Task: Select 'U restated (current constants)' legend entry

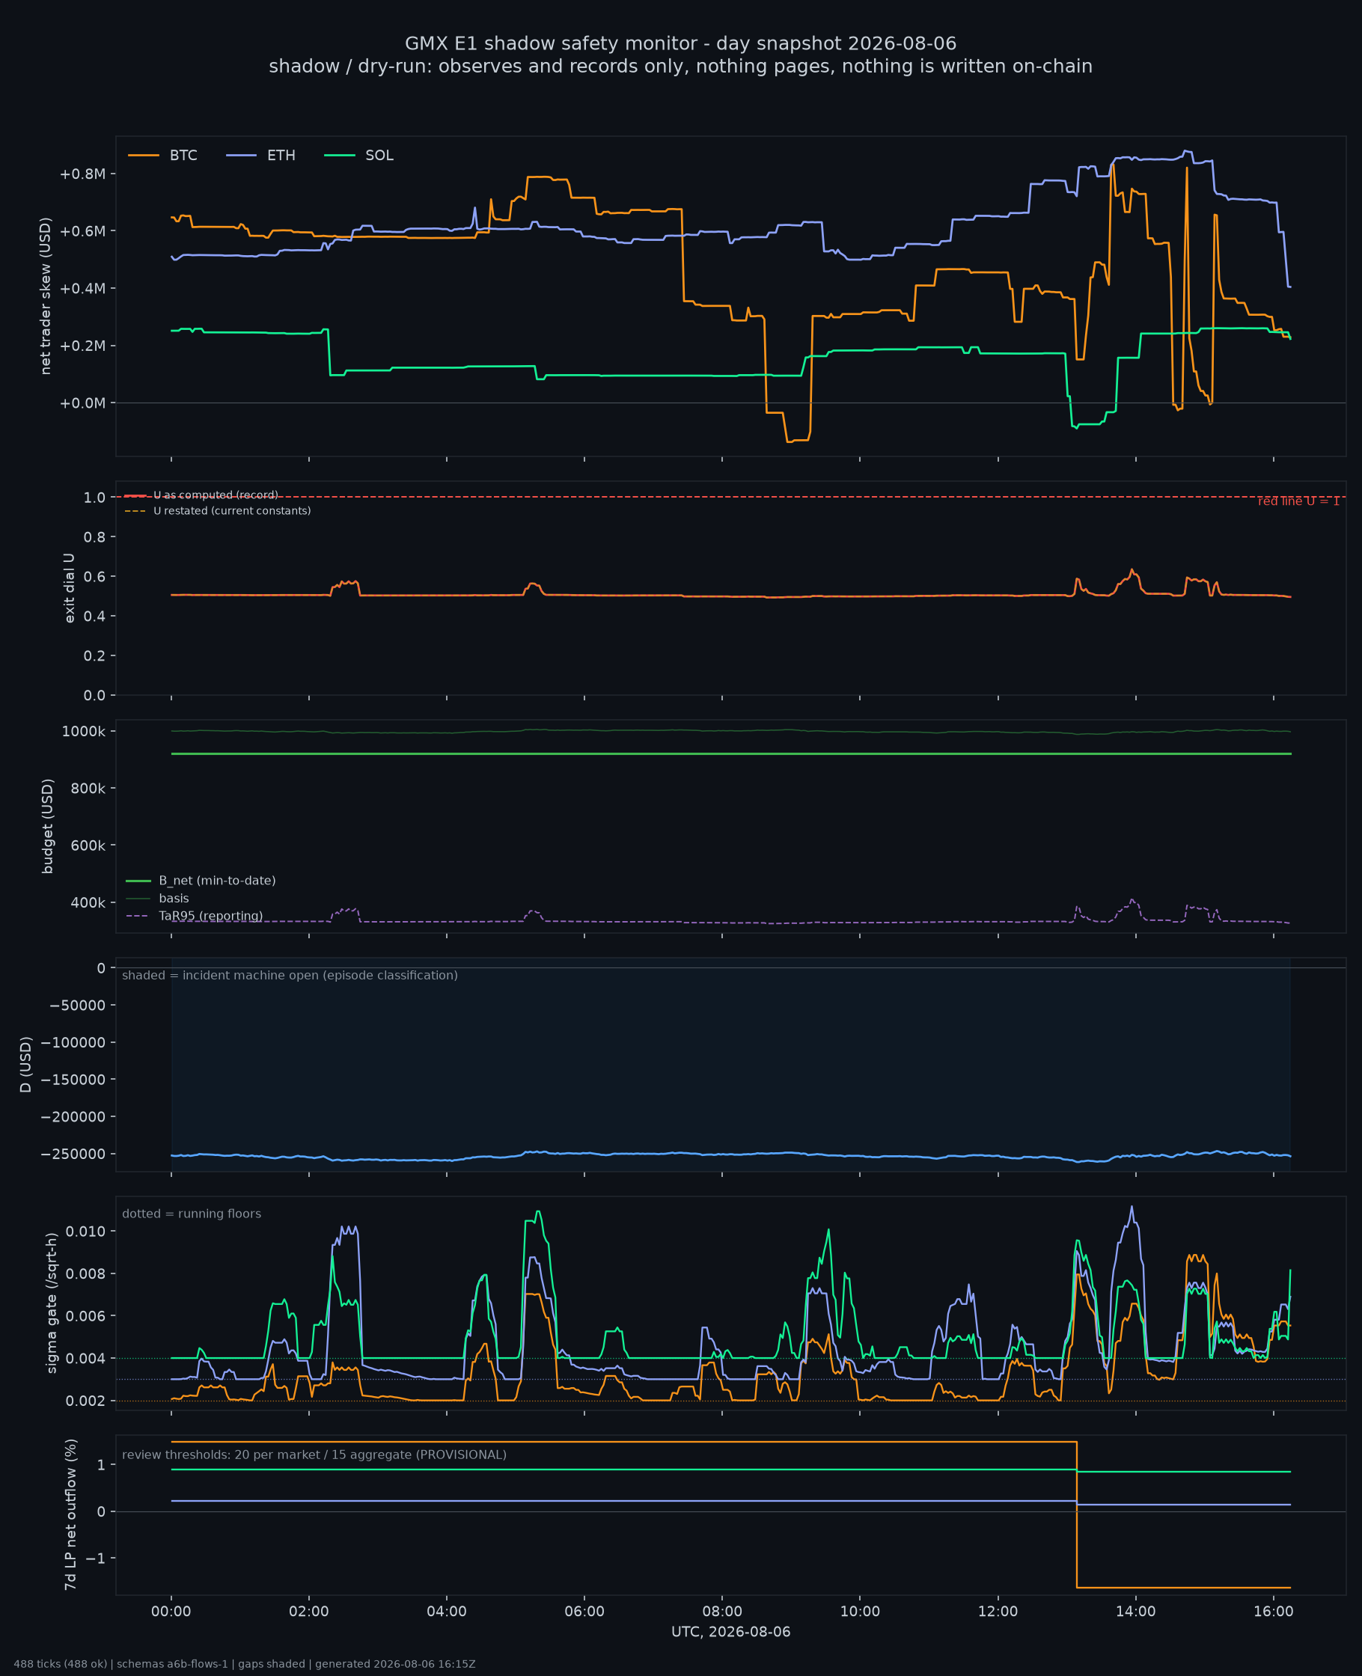Action: click(217, 510)
